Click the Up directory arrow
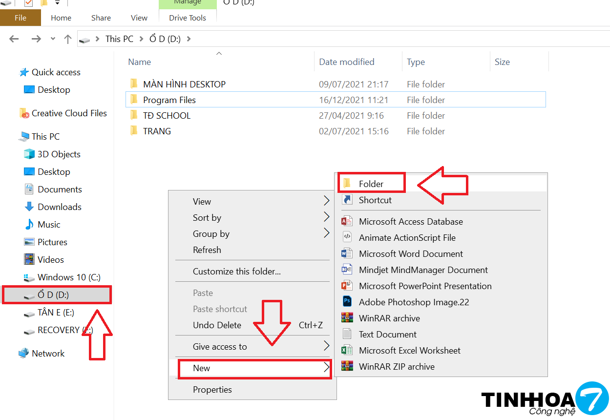 pyautogui.click(x=68, y=39)
